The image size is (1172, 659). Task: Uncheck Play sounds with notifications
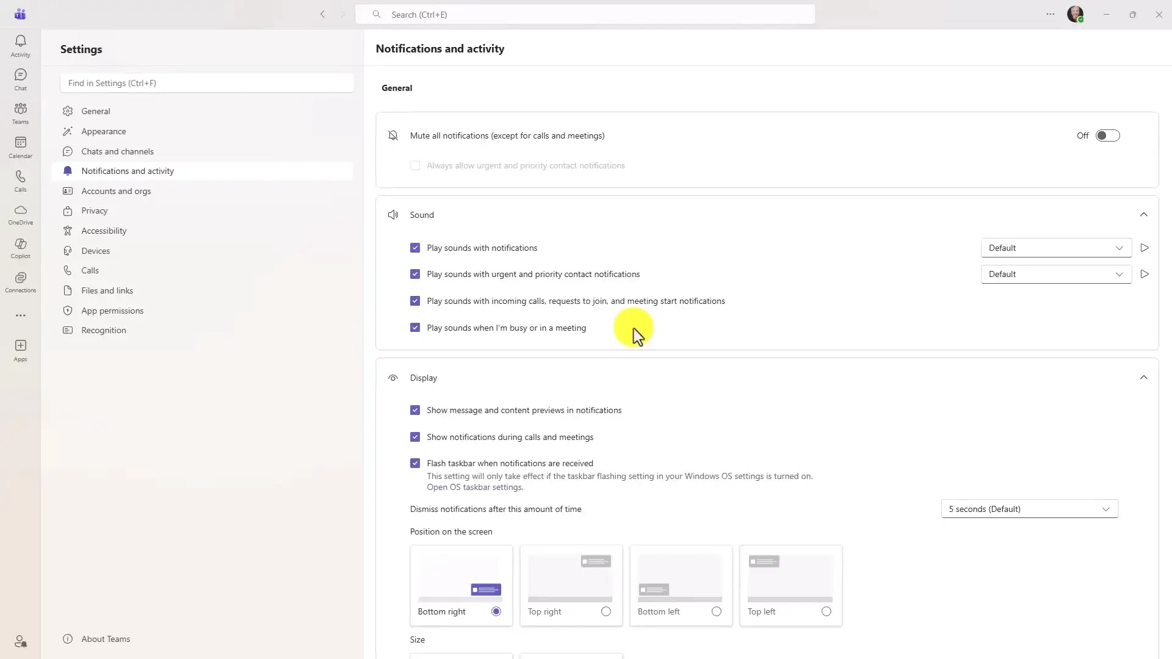pyautogui.click(x=415, y=248)
